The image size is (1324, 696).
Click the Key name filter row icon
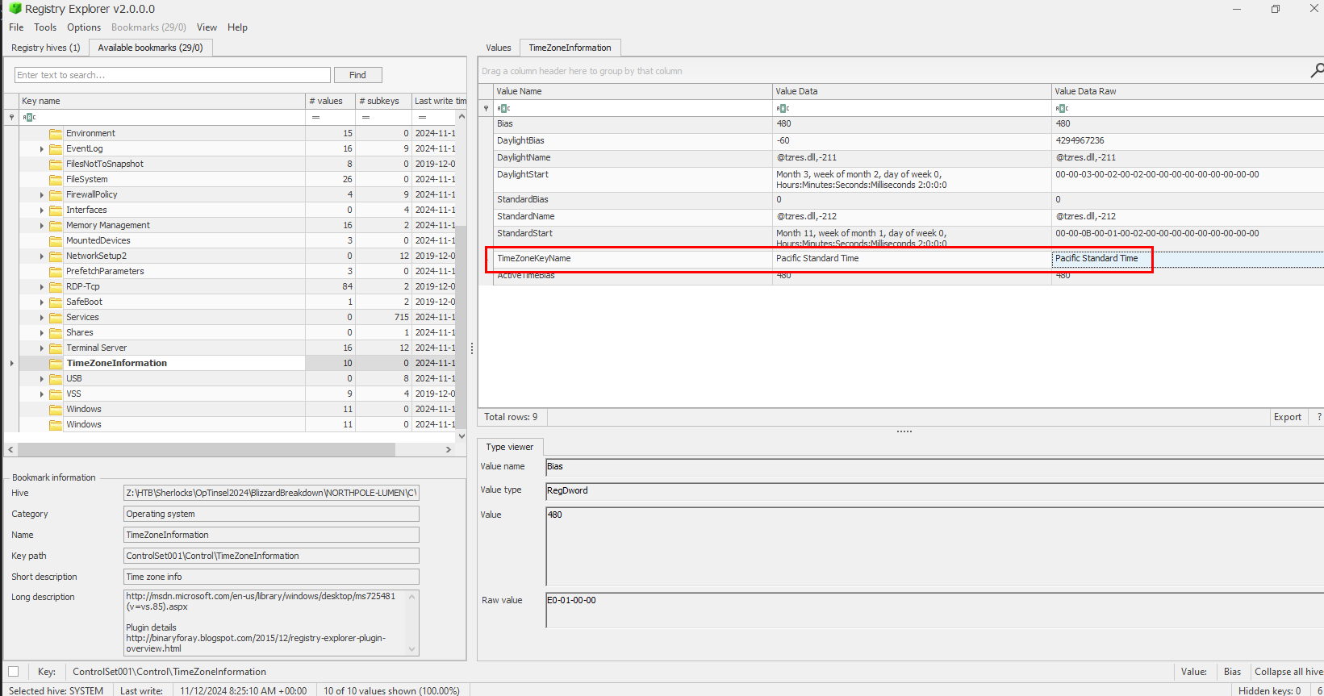pyautogui.click(x=29, y=117)
